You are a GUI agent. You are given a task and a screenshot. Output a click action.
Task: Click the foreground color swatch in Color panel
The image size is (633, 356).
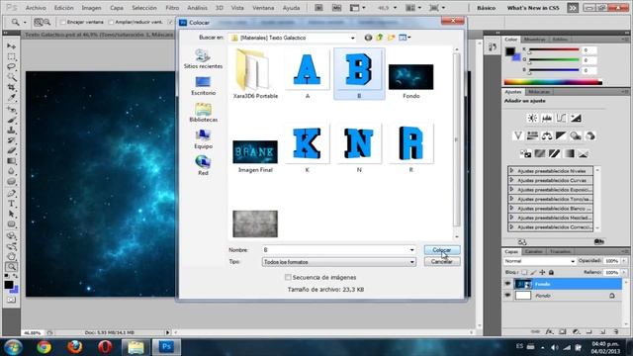[510, 51]
